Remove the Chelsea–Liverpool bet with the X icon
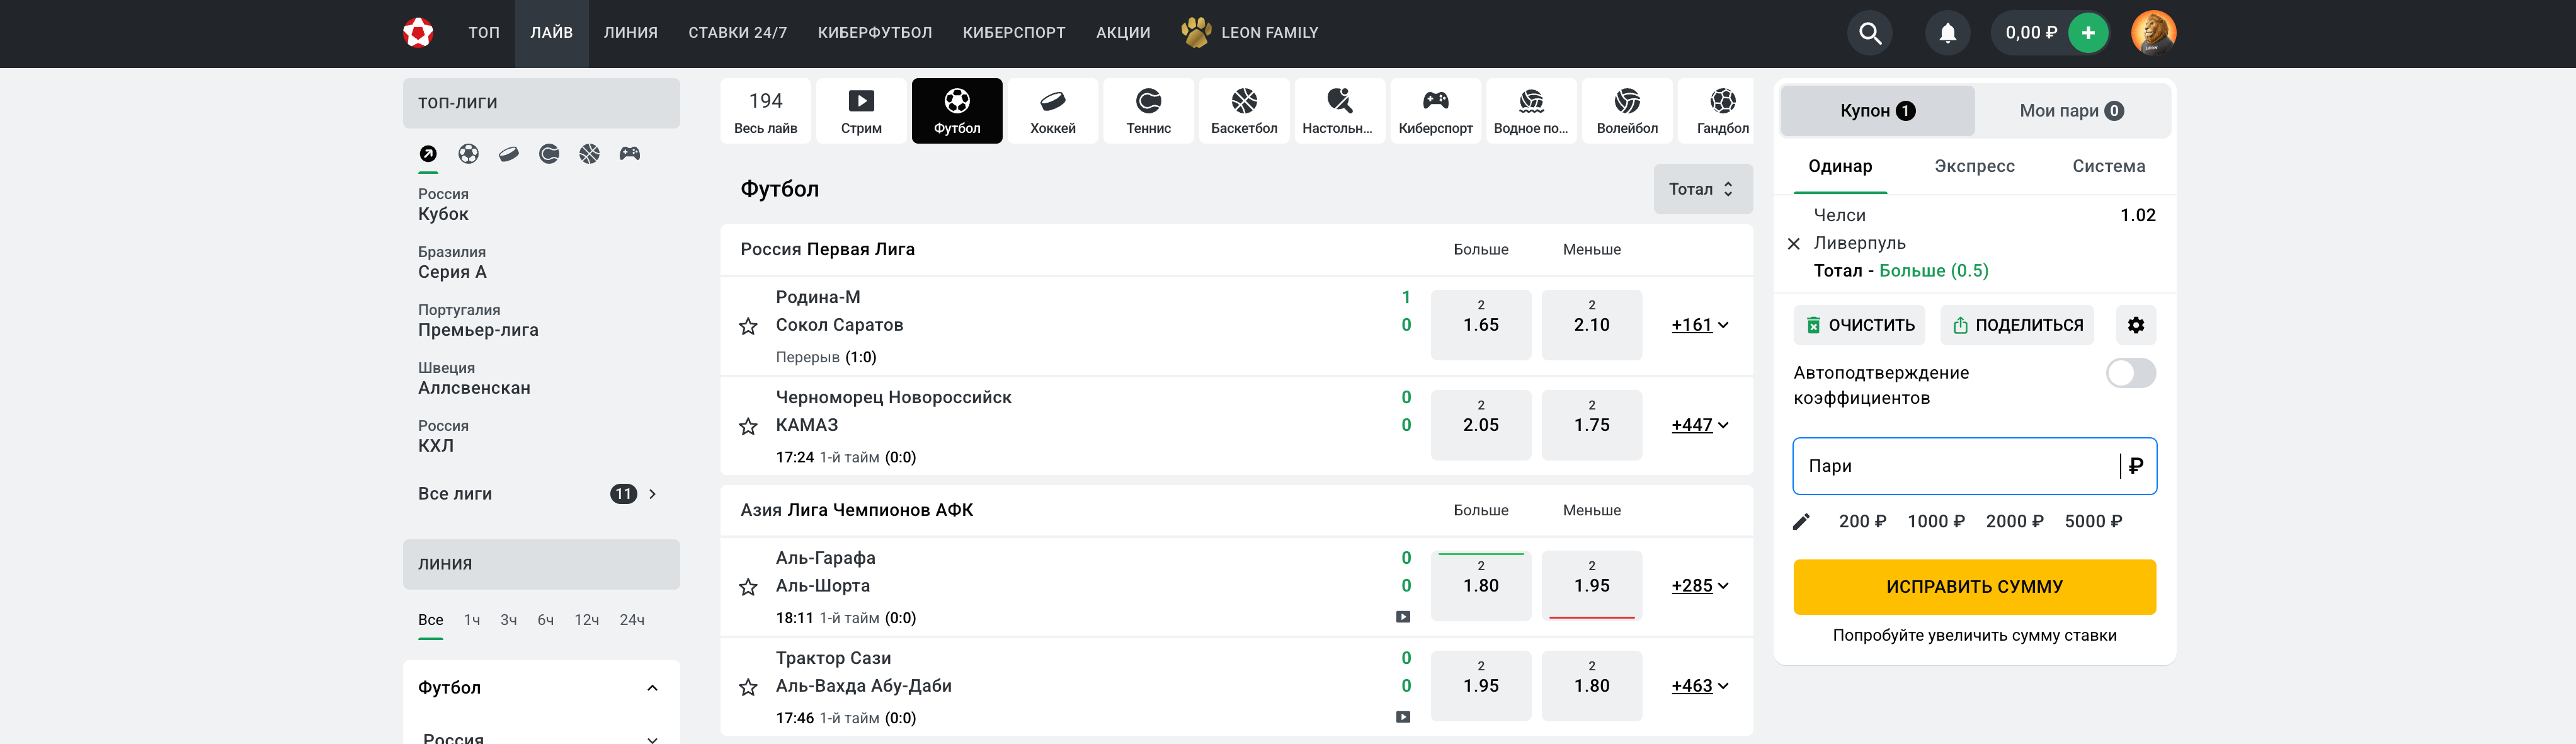The image size is (2576, 744). (1793, 244)
